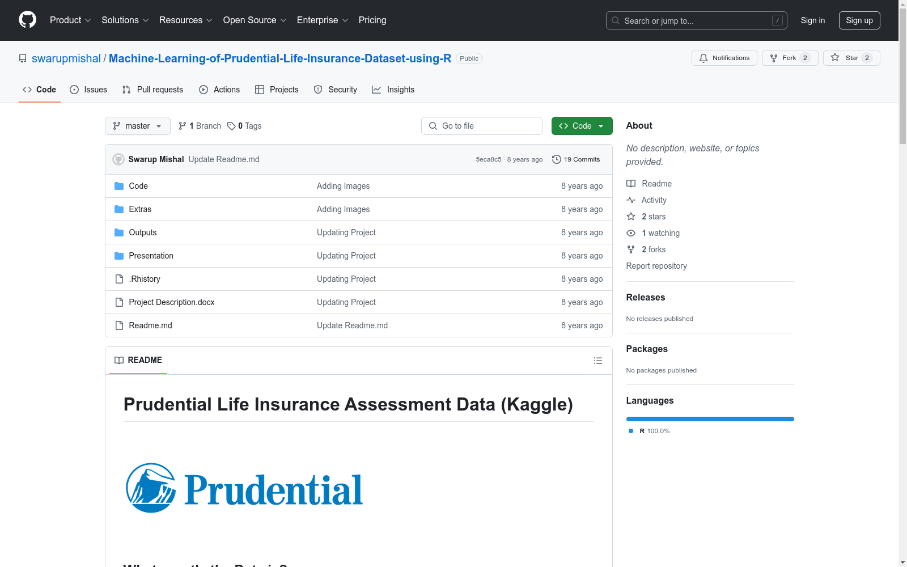The image size is (907, 567).
Task: Switch to the Projects tab
Action: pos(277,90)
